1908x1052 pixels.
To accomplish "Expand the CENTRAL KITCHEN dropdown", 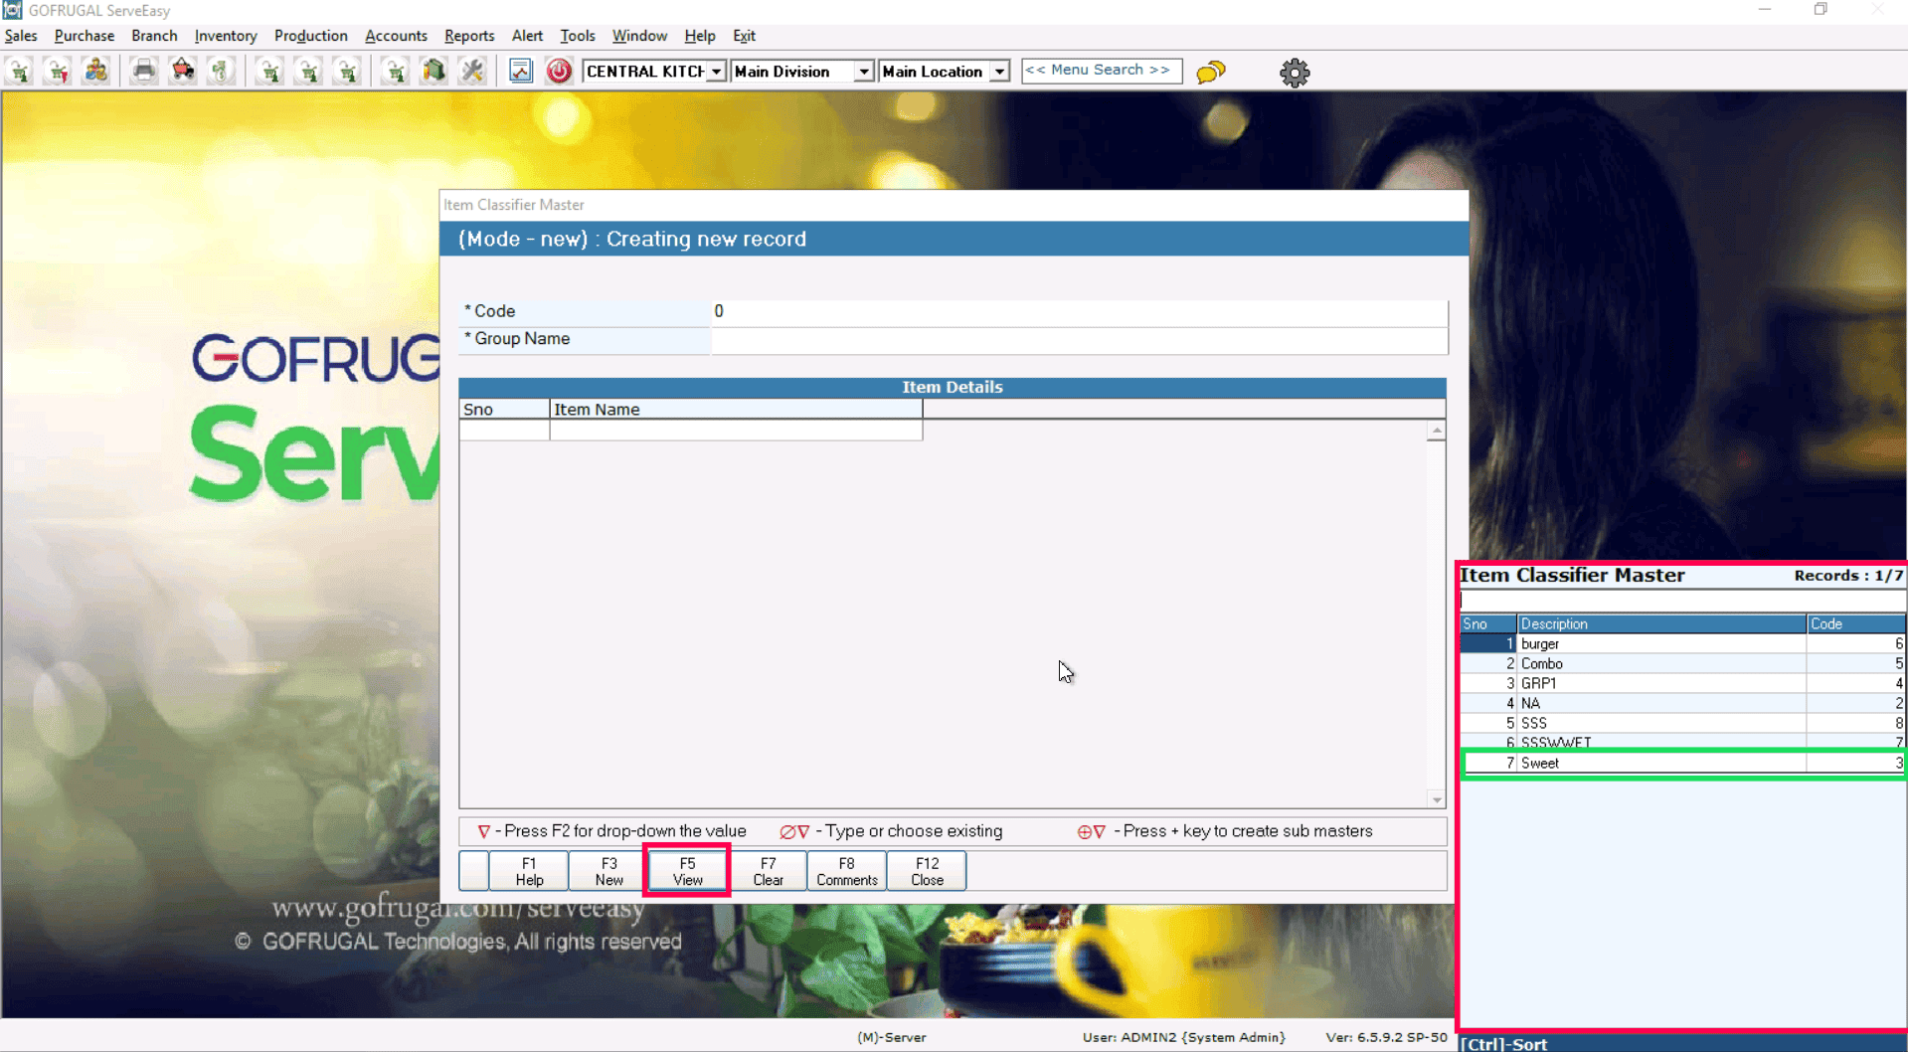I will 716,72.
